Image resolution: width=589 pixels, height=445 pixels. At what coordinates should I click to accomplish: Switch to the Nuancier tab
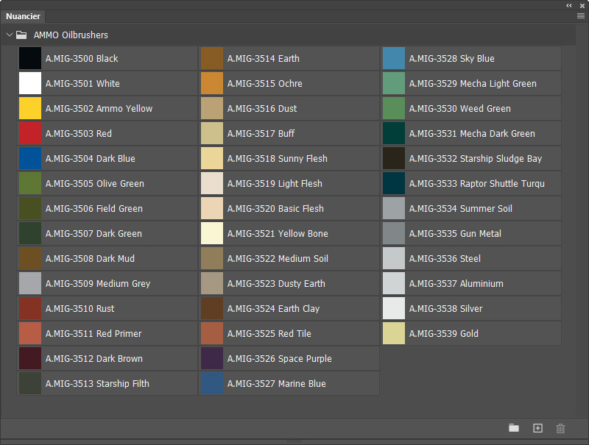click(23, 16)
